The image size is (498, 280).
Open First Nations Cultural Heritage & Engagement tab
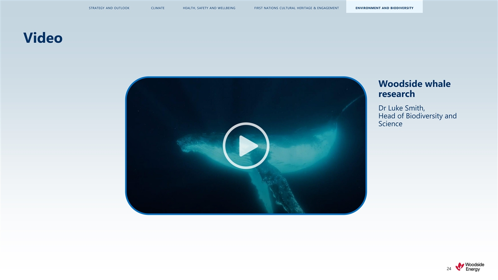pyautogui.click(x=296, y=8)
